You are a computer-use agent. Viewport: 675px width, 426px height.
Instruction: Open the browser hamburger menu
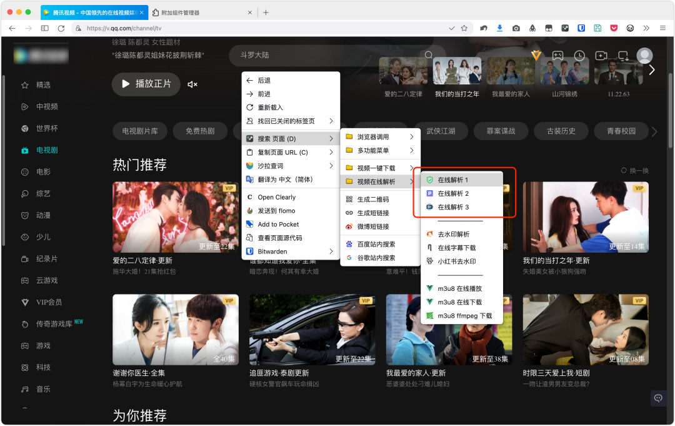(x=662, y=28)
